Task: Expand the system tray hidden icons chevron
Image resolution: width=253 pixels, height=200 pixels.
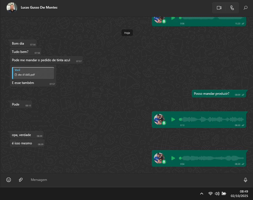Action: 202,193
